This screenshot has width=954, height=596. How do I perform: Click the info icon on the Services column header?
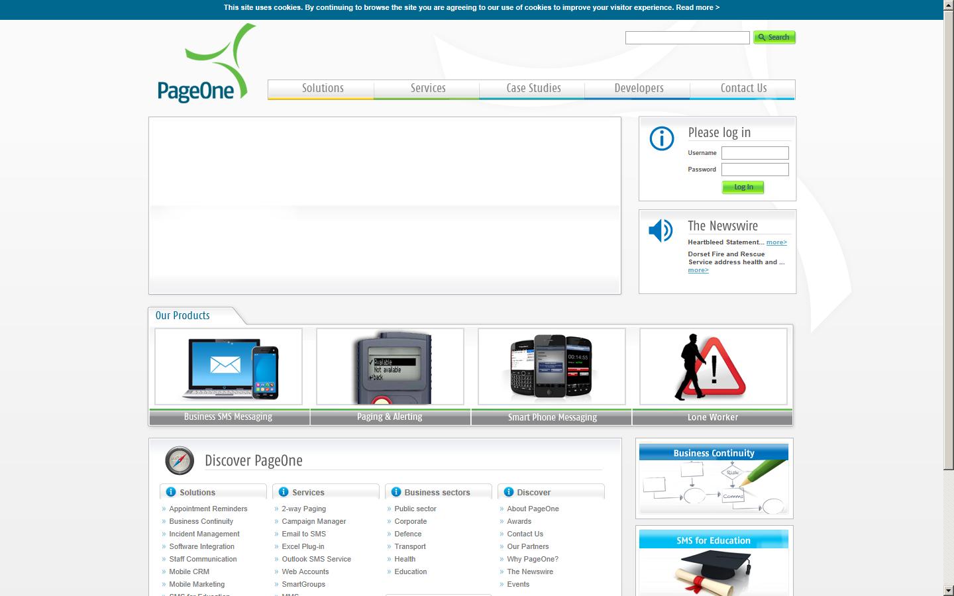pos(284,492)
